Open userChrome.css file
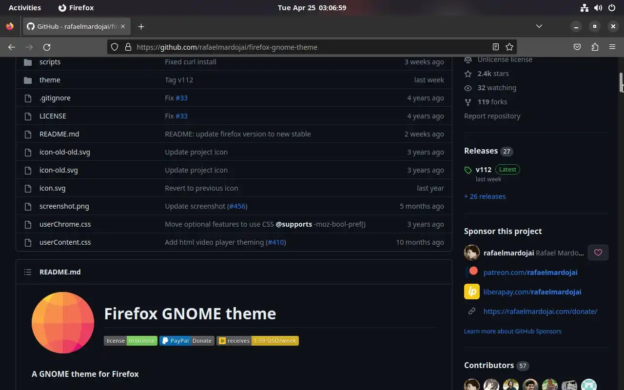This screenshot has height=390, width=624. pos(65,224)
